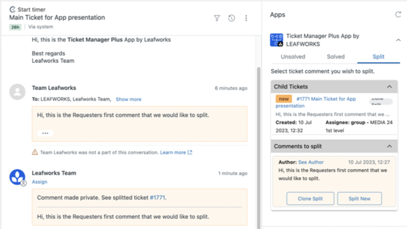This screenshot has width=407, height=229.
Task: Click the Clone Split button
Action: pos(310,199)
